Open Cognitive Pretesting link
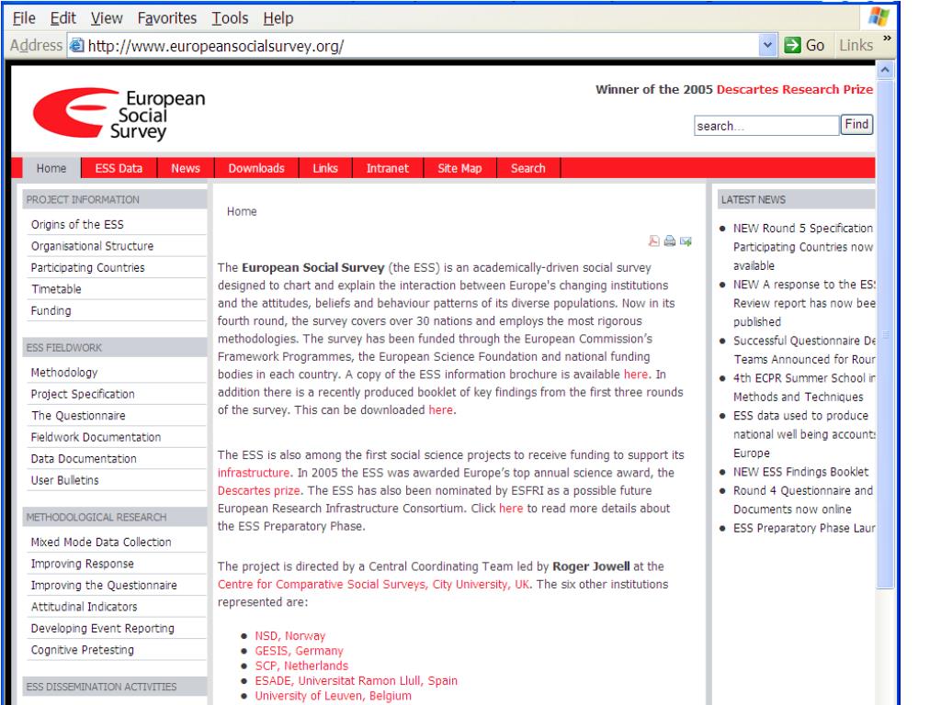Screen dimensions: 941x705 click(x=83, y=650)
